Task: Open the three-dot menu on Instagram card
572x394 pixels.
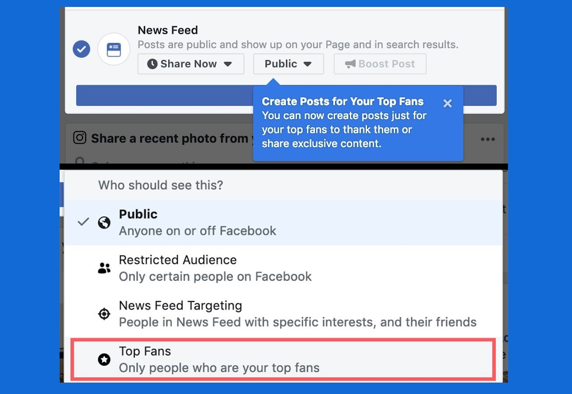Action: [488, 139]
